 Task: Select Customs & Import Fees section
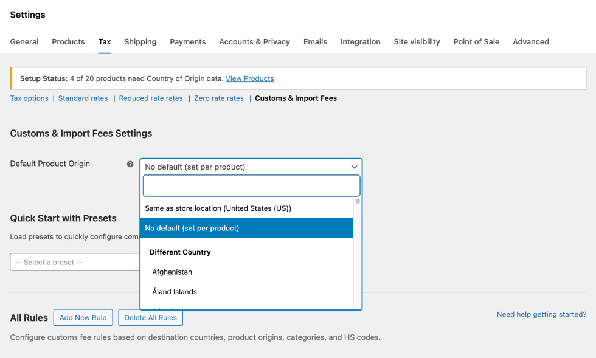296,98
